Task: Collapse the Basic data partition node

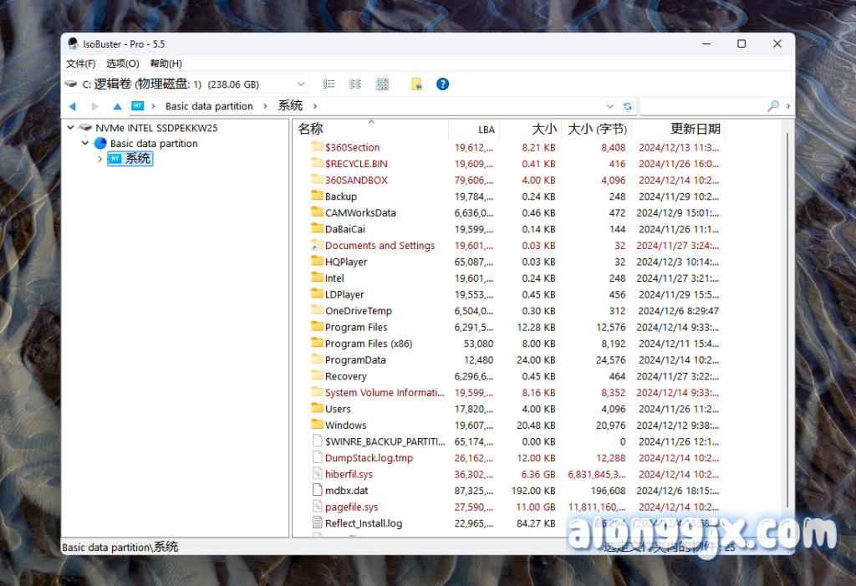Action: (85, 144)
